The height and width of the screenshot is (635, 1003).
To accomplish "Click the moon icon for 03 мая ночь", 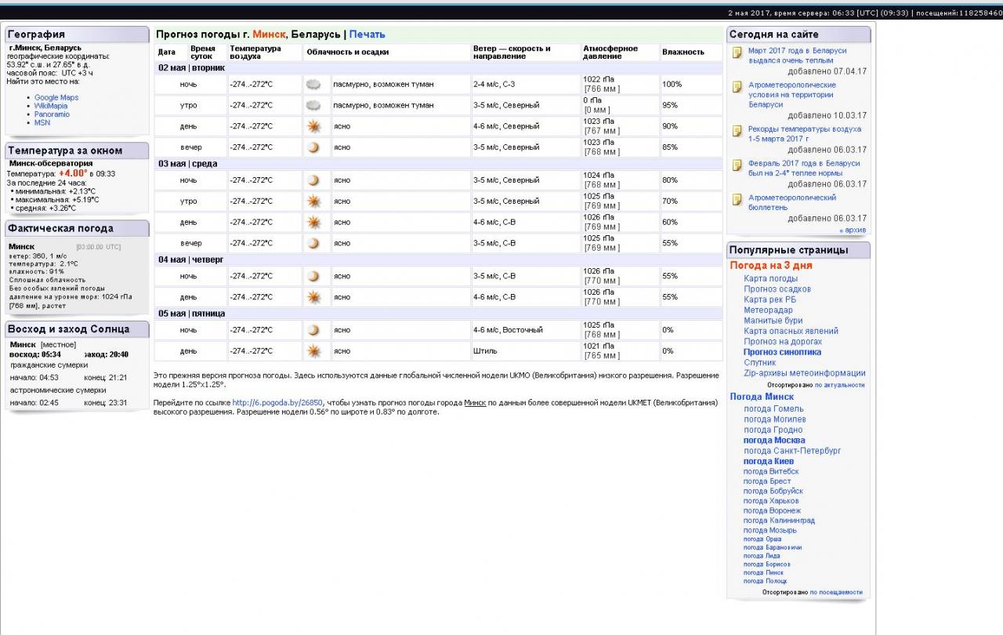I will pyautogui.click(x=313, y=180).
